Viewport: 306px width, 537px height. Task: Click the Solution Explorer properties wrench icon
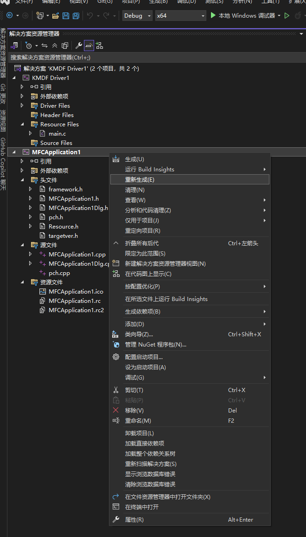click(x=78, y=46)
